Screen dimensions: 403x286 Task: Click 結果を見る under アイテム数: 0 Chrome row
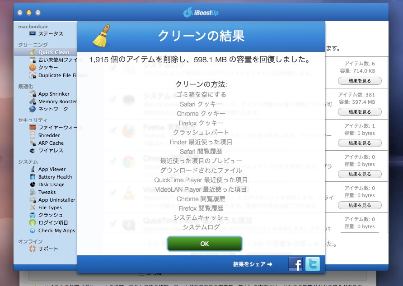pos(360,174)
